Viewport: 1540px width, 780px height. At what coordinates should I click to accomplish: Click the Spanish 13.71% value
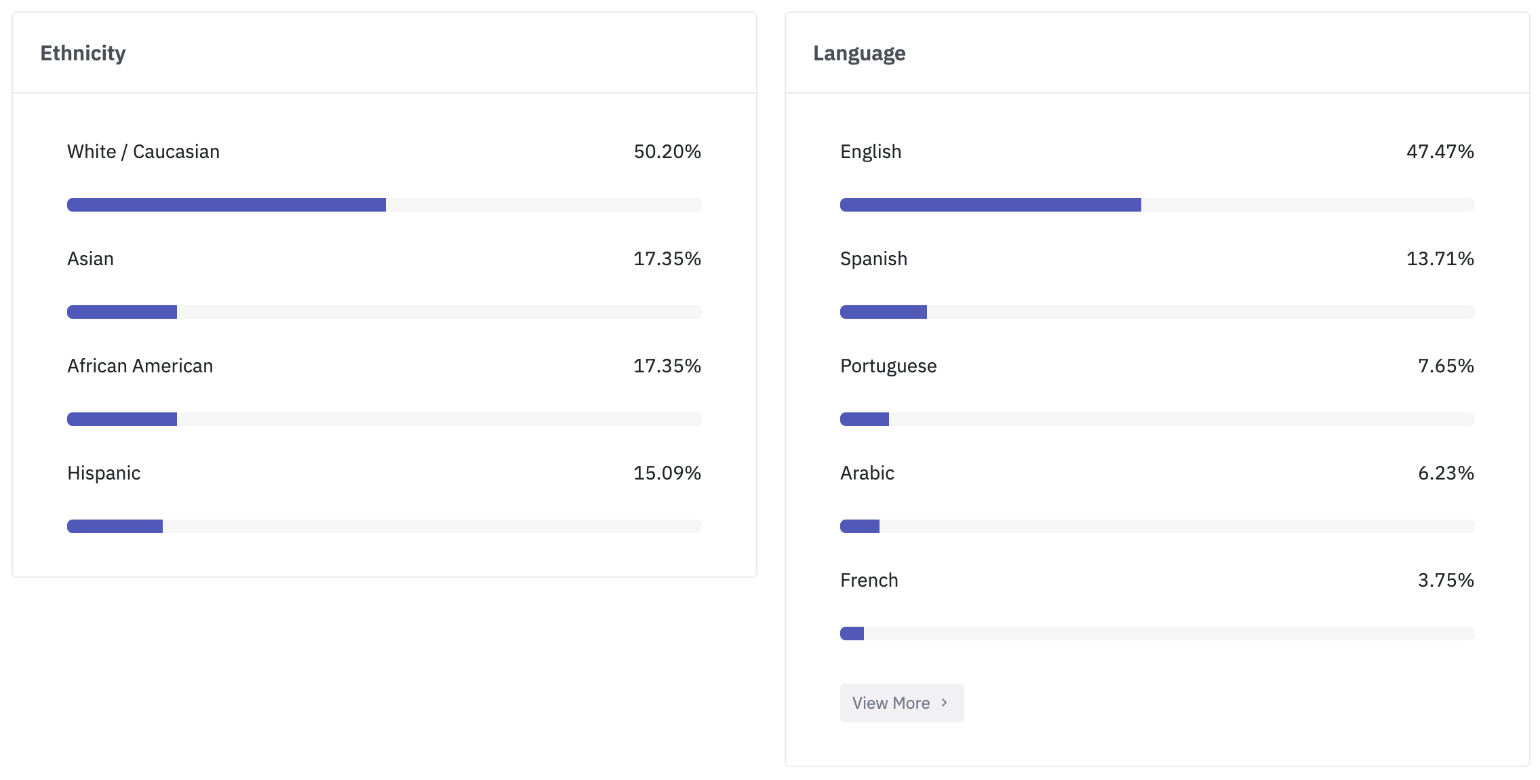1440,258
